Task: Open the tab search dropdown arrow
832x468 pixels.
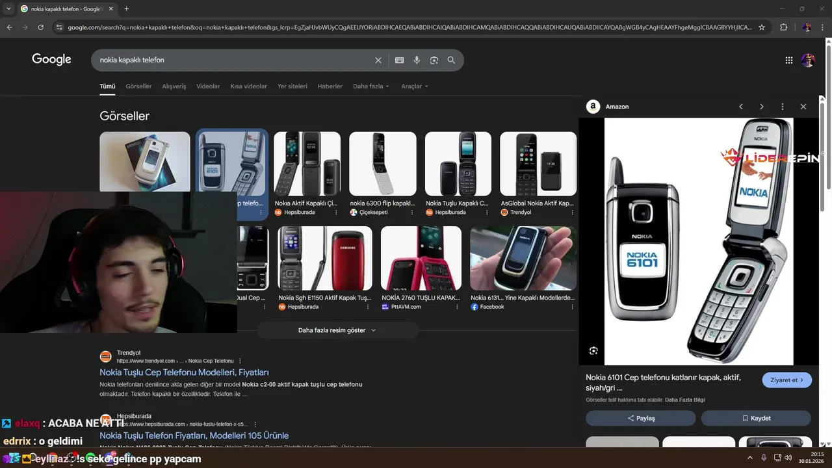Action: point(8,8)
